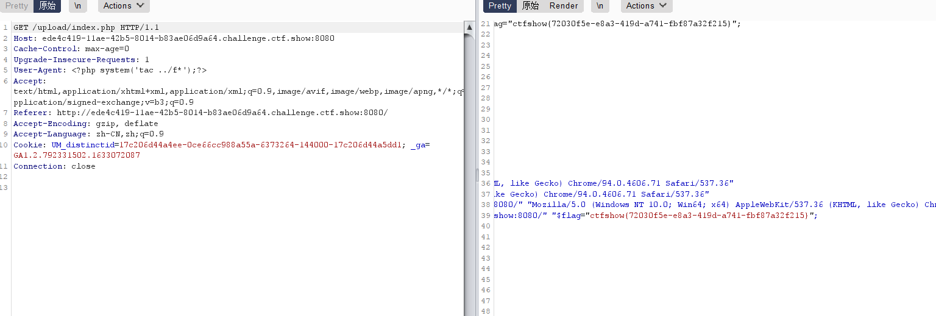936x316 pixels.
Task: Click response line 36 Chrome/94.0.4606.71 text
Action: 614,183
